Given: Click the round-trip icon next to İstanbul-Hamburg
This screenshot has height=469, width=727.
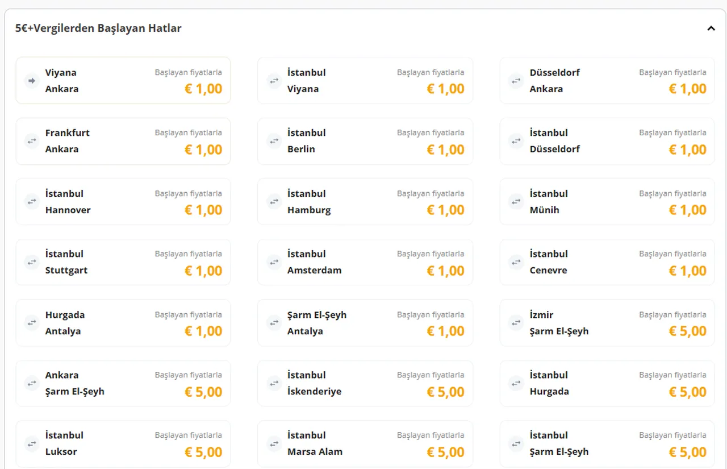Looking at the screenshot, I should [274, 201].
